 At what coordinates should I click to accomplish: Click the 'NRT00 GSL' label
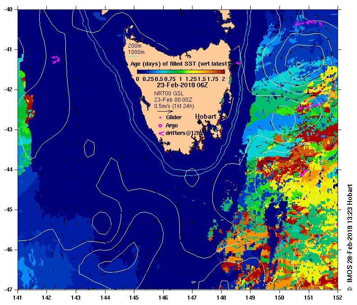tap(169, 94)
